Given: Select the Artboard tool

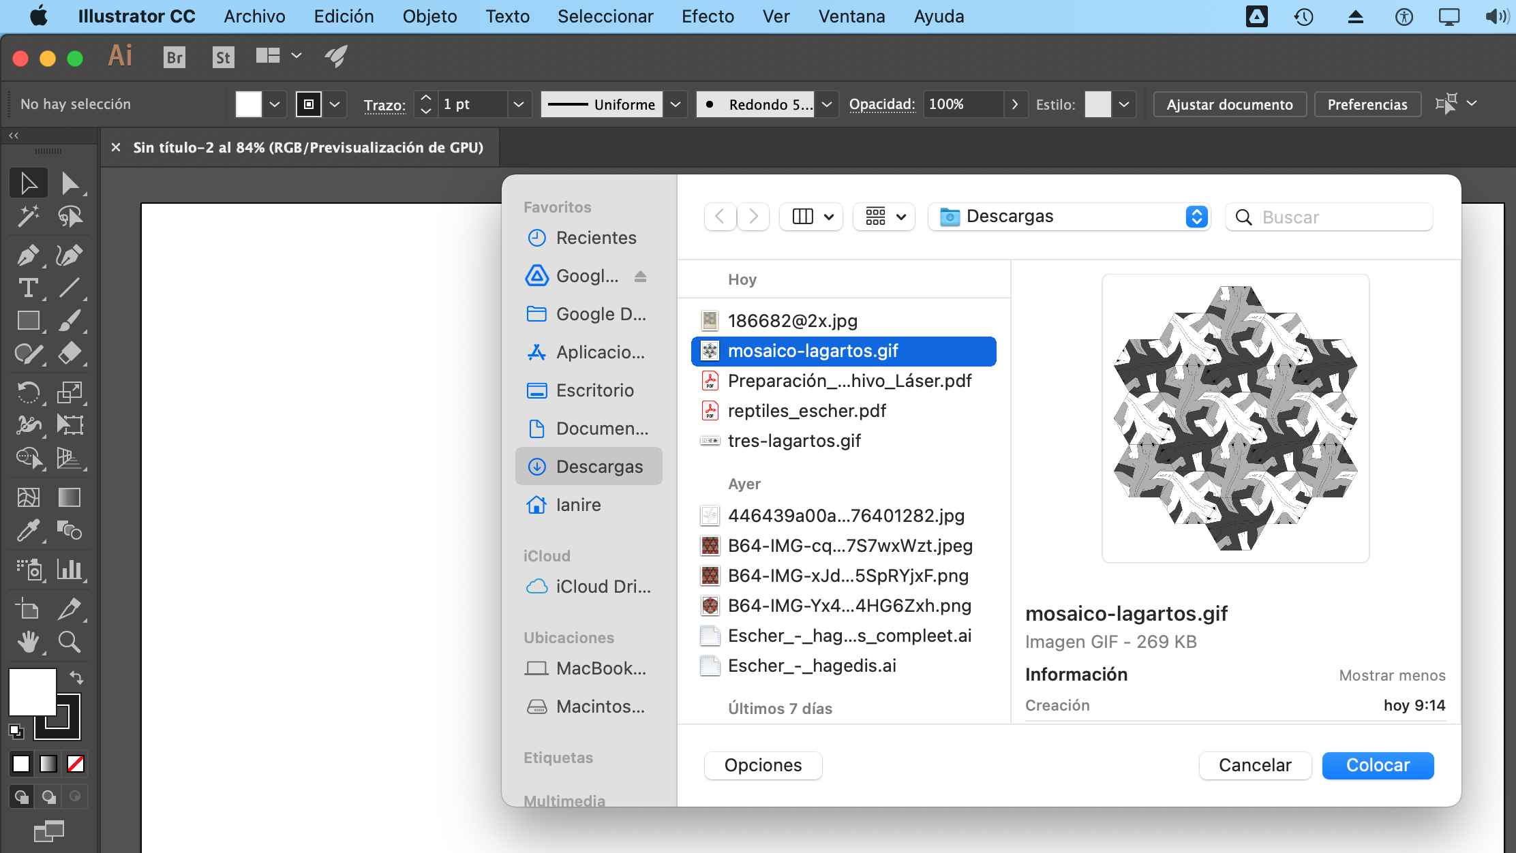Looking at the screenshot, I should [x=29, y=608].
